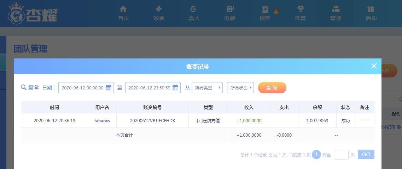402x169 pixels.
Task: Open calendar for start date field
Action: (x=109, y=88)
